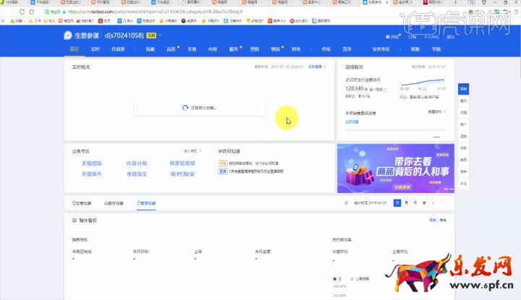
Task: Open the promotional banner image
Action: (395, 168)
